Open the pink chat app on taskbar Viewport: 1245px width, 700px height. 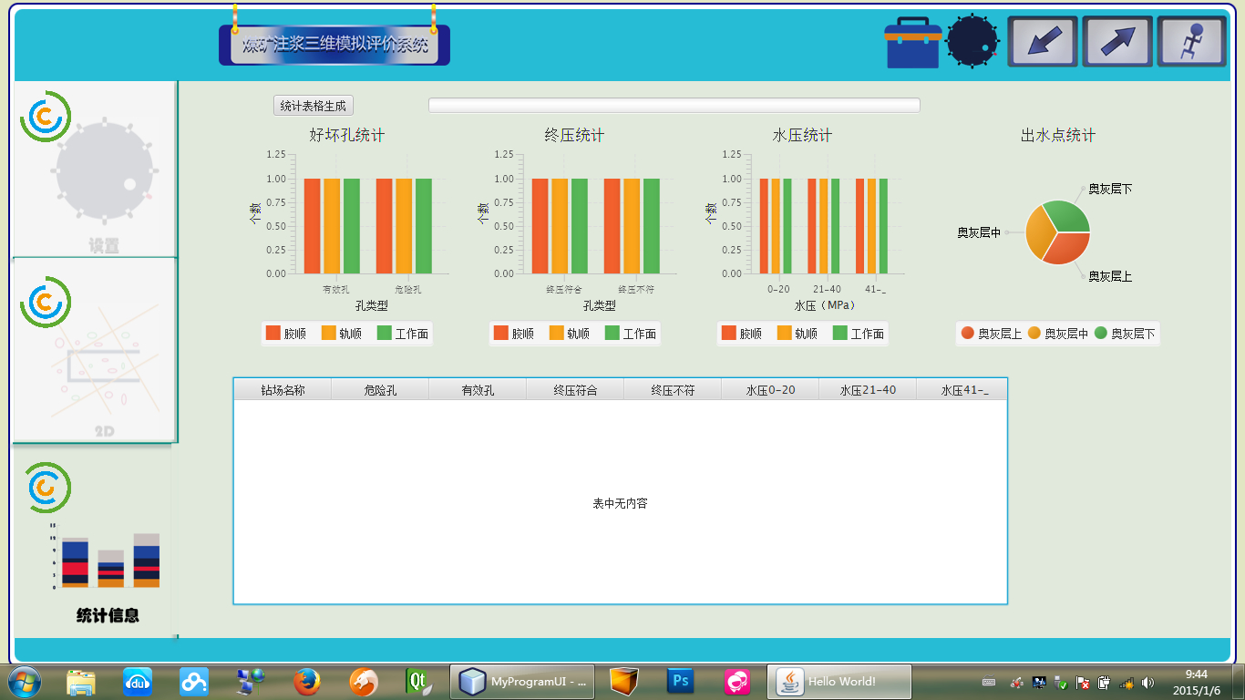tap(737, 682)
